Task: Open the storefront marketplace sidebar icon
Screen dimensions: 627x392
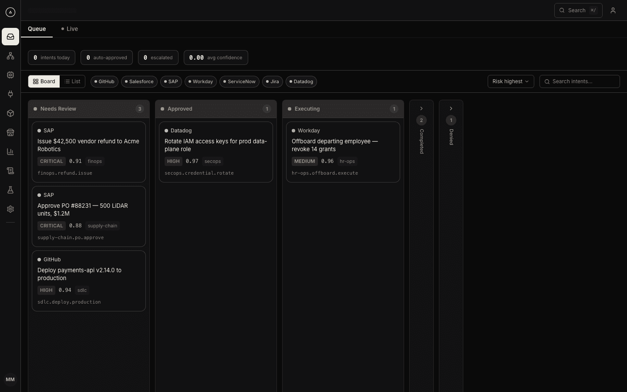Action: click(10, 132)
